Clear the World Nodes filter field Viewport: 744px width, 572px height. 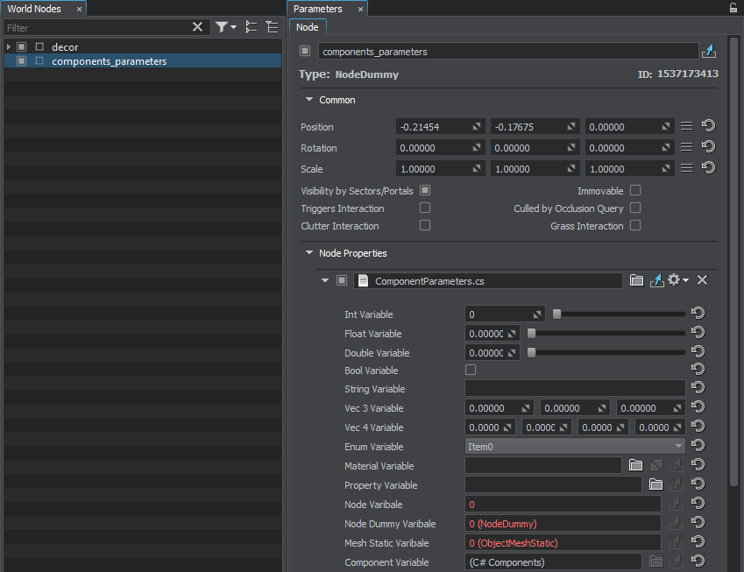coord(197,27)
